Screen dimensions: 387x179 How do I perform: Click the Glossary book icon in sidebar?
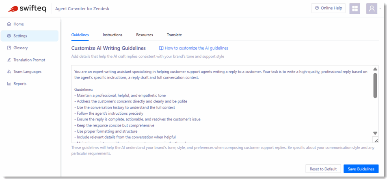click(x=9, y=48)
